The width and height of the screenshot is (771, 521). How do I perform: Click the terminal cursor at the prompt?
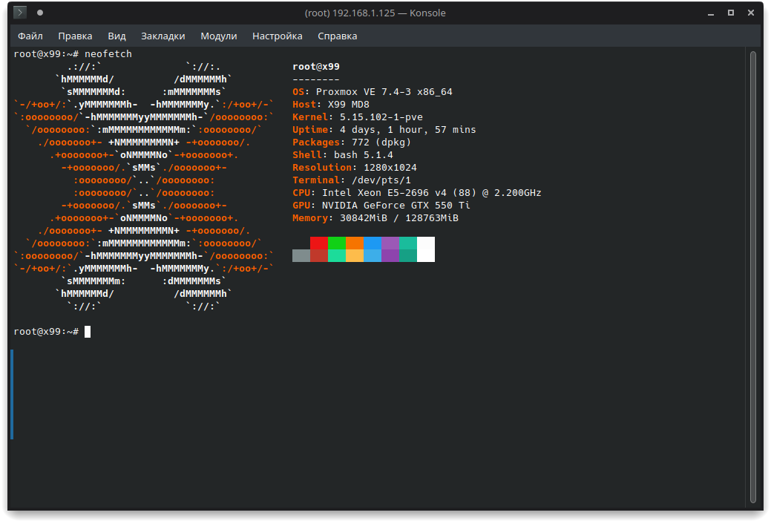pos(88,332)
